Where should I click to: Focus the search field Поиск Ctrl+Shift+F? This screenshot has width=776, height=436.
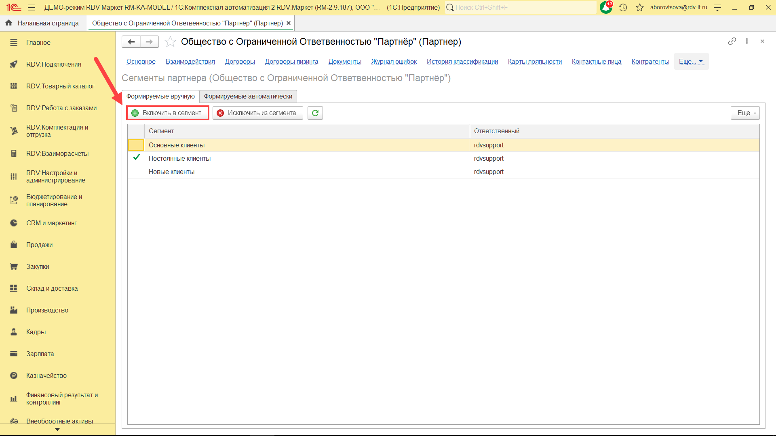click(521, 7)
